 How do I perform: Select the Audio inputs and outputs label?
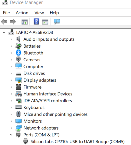pyautogui.click(x=49, y=39)
